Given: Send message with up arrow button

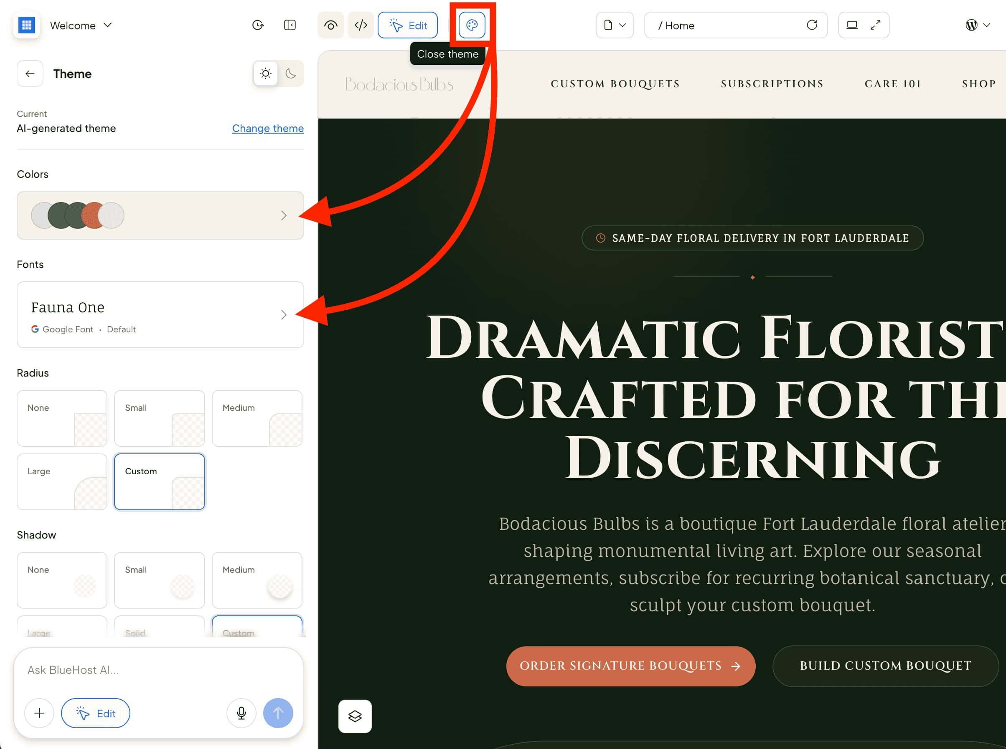Looking at the screenshot, I should coord(278,713).
